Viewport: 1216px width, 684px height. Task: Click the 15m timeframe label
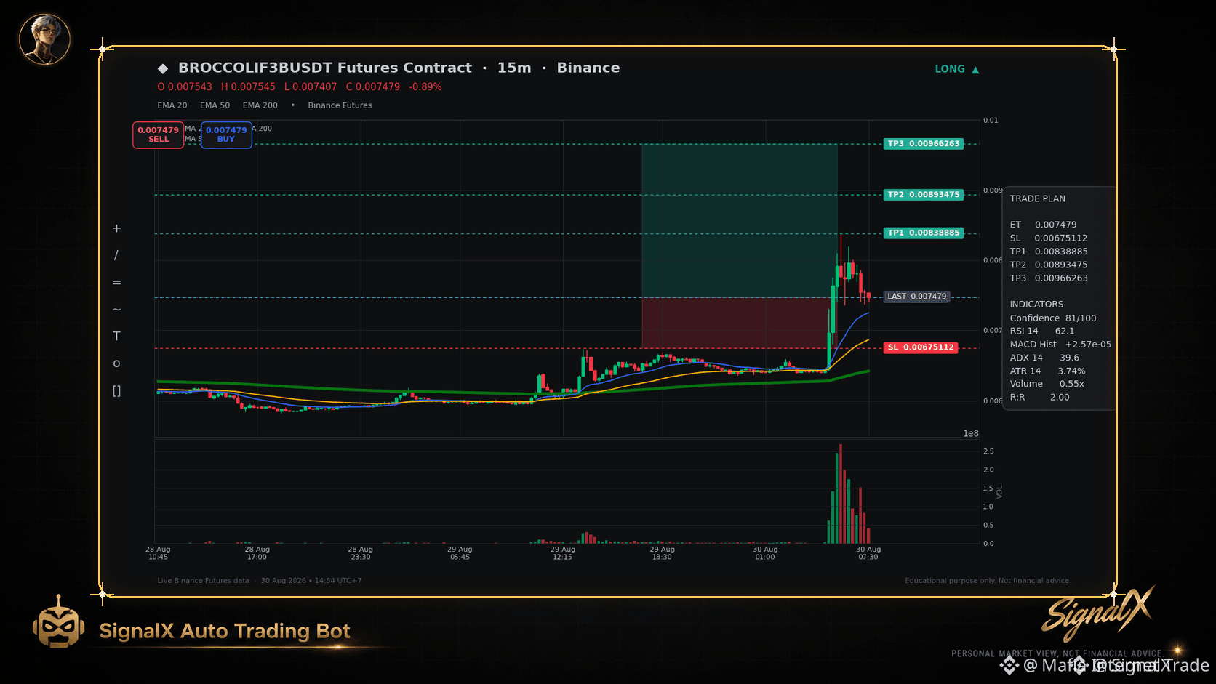pos(514,68)
